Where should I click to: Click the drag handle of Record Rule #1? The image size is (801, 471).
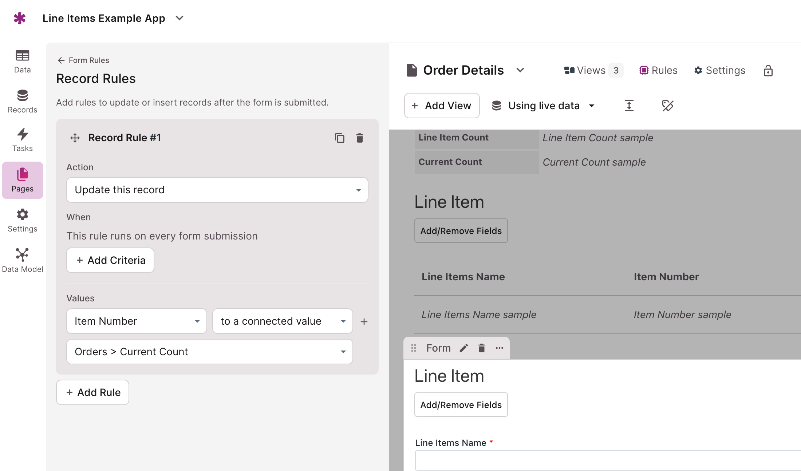tap(75, 138)
